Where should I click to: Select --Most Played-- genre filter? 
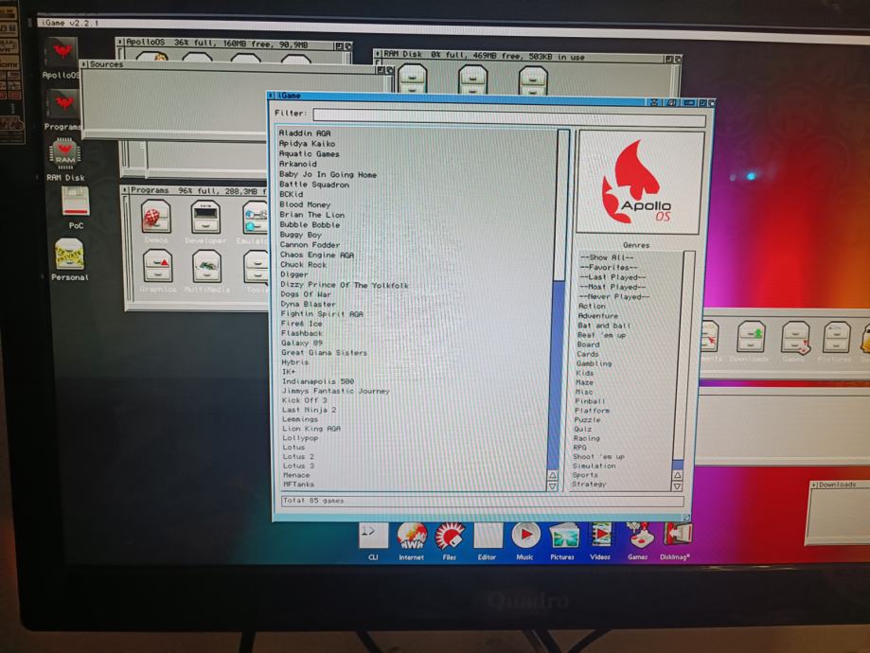(613, 287)
